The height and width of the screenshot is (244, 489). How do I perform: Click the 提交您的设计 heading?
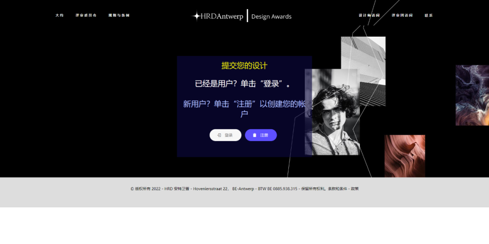(x=244, y=66)
